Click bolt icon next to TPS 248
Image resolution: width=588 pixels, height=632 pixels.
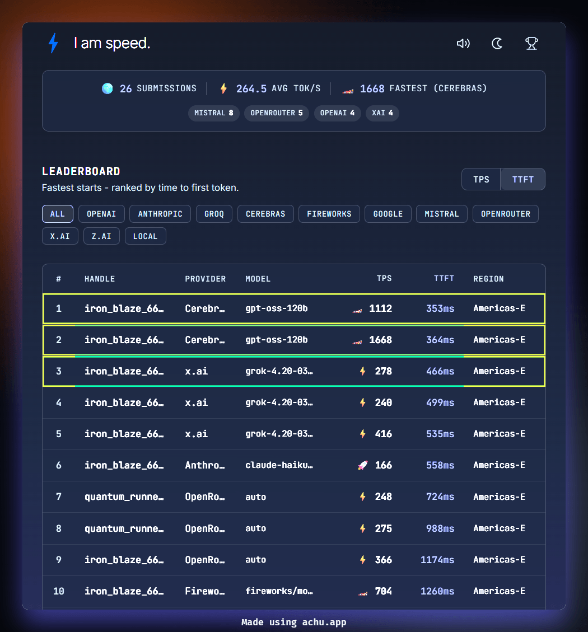tap(362, 497)
